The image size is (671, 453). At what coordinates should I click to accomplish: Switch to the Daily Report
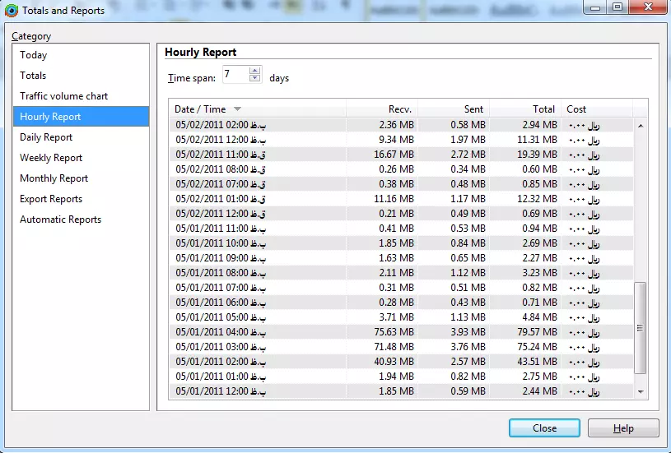[46, 137]
